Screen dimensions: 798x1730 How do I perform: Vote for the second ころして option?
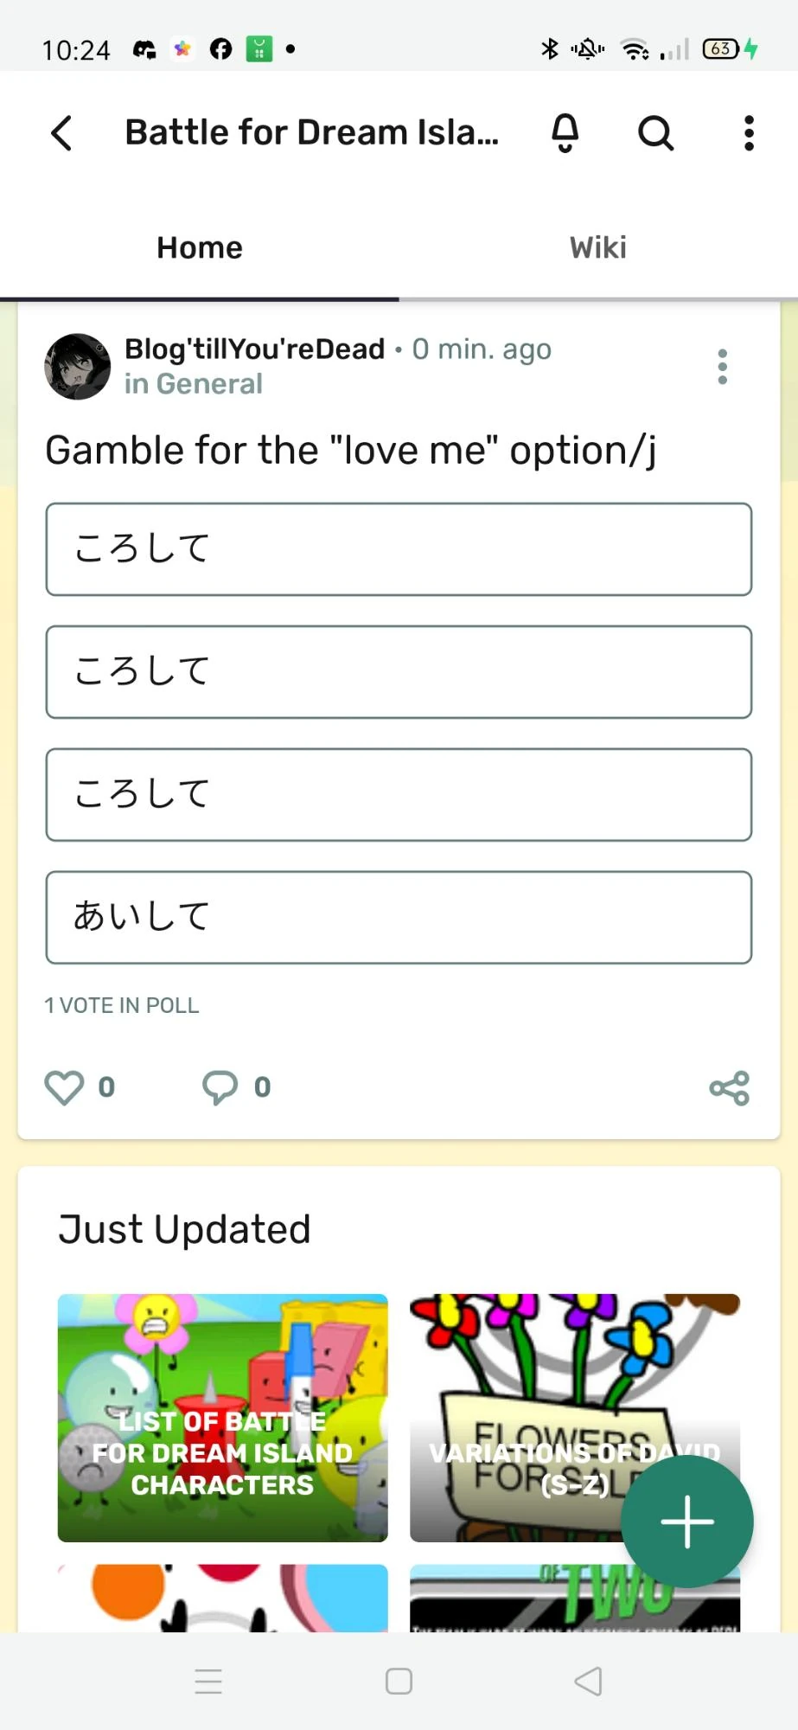coord(399,672)
